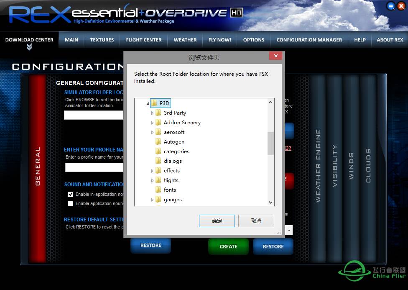
Task: Collapse the P3D folder tree
Action: tap(148, 103)
